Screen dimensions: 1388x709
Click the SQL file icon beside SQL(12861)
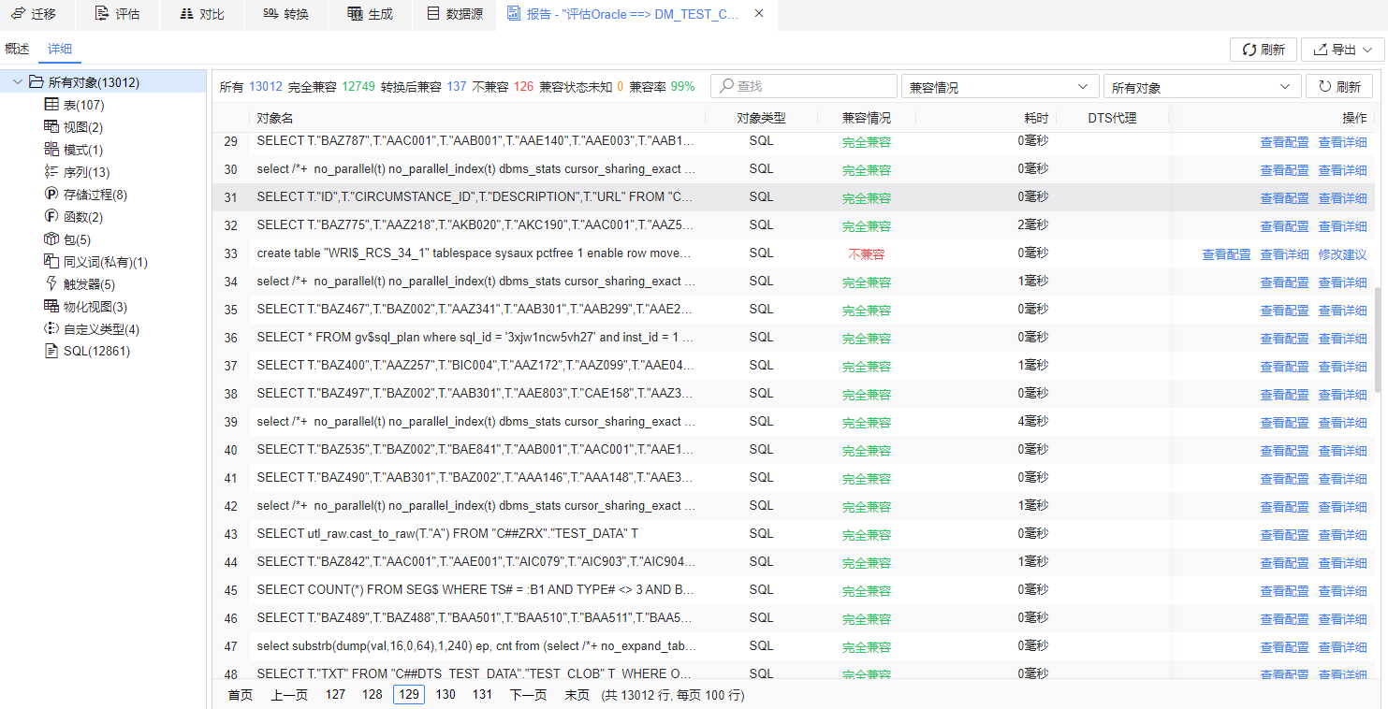[x=51, y=352]
